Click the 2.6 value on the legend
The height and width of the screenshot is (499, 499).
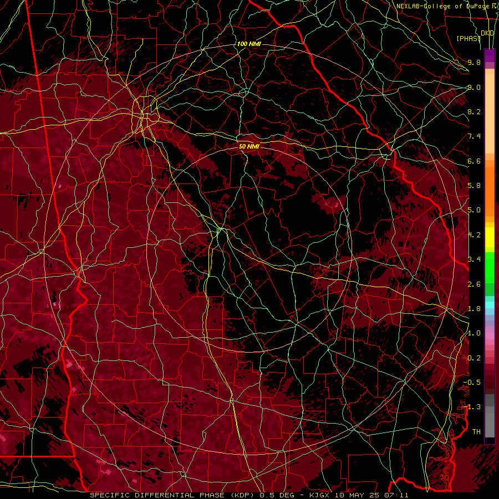[x=474, y=284]
